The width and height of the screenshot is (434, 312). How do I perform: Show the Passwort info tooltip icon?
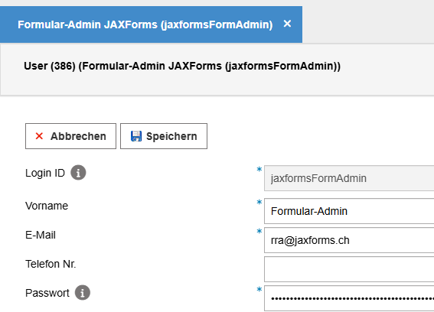point(83,292)
